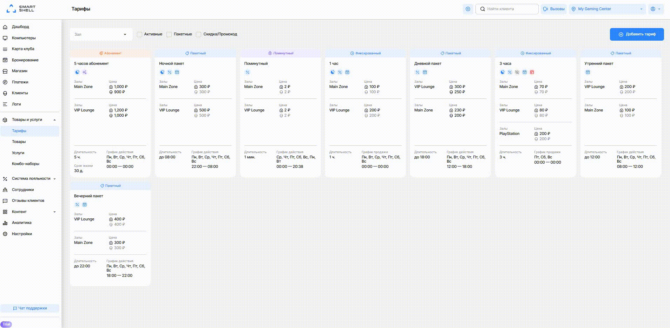Image resolution: width=670 pixels, height=328 pixels.
Task: Open the Чат поддержки support chat
Action: (x=30, y=308)
